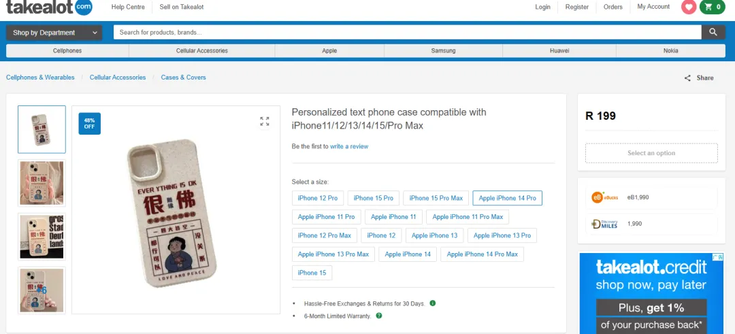Click the search magnifier button
This screenshot has width=735, height=334.
coord(713,32)
